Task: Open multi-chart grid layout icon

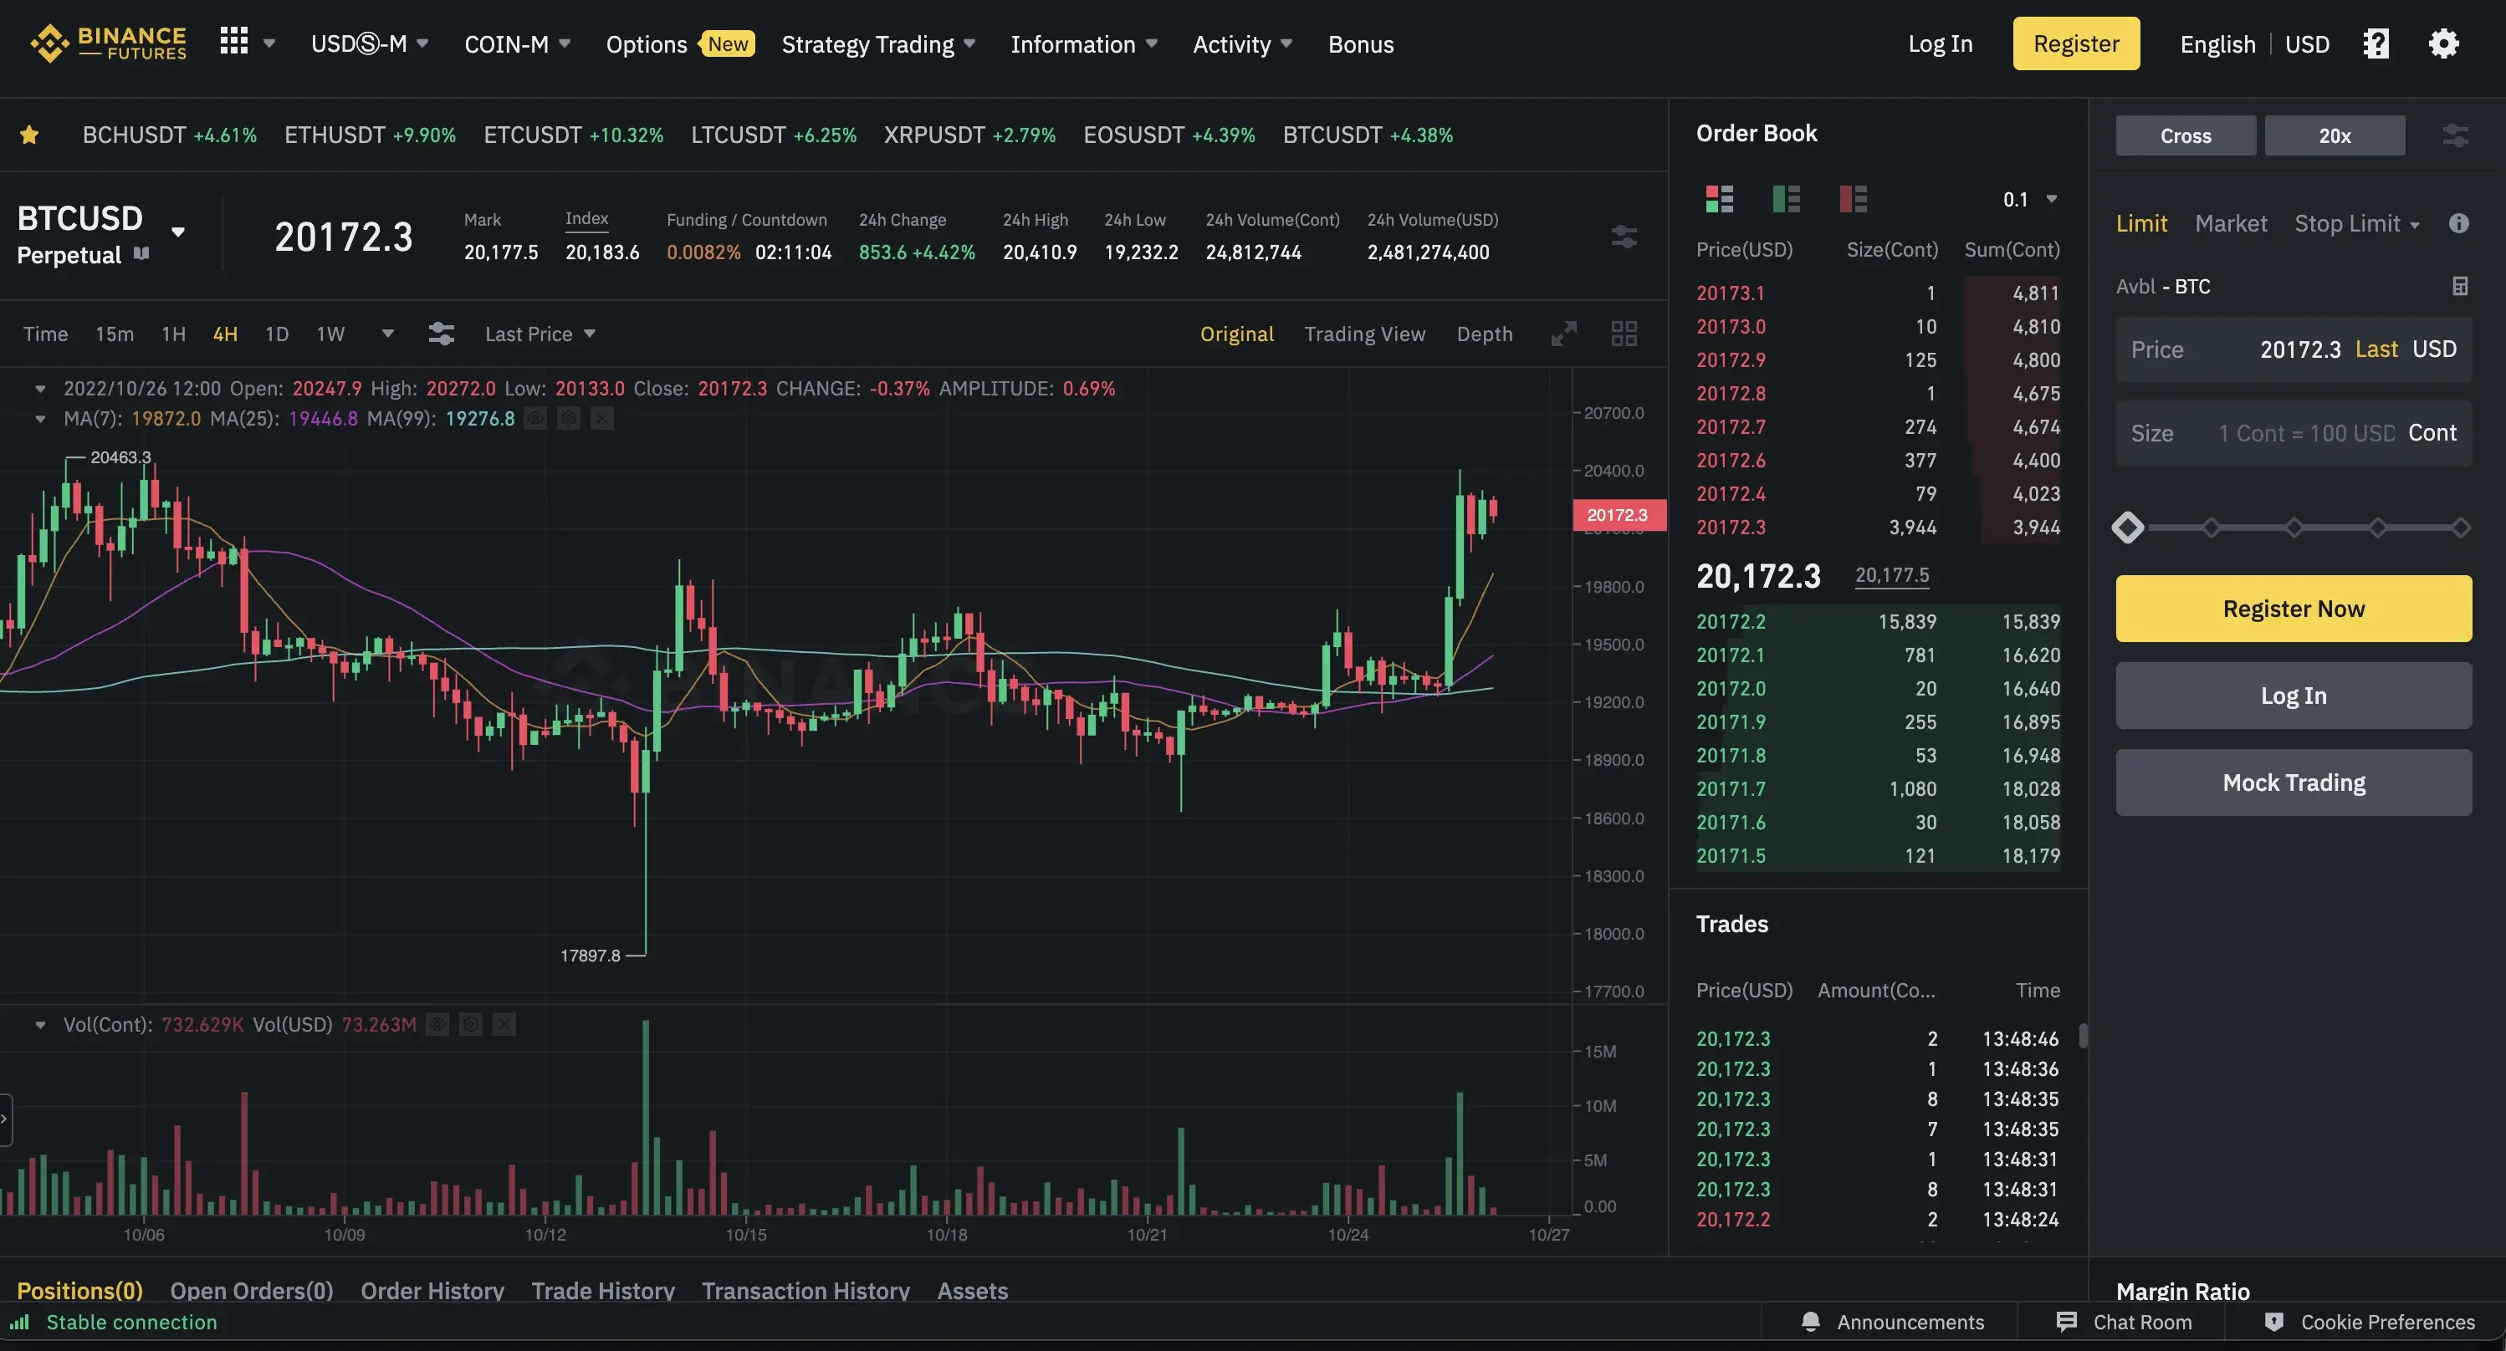Action: pos(1624,334)
